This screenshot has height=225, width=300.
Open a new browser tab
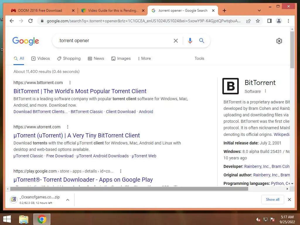coord(224,11)
